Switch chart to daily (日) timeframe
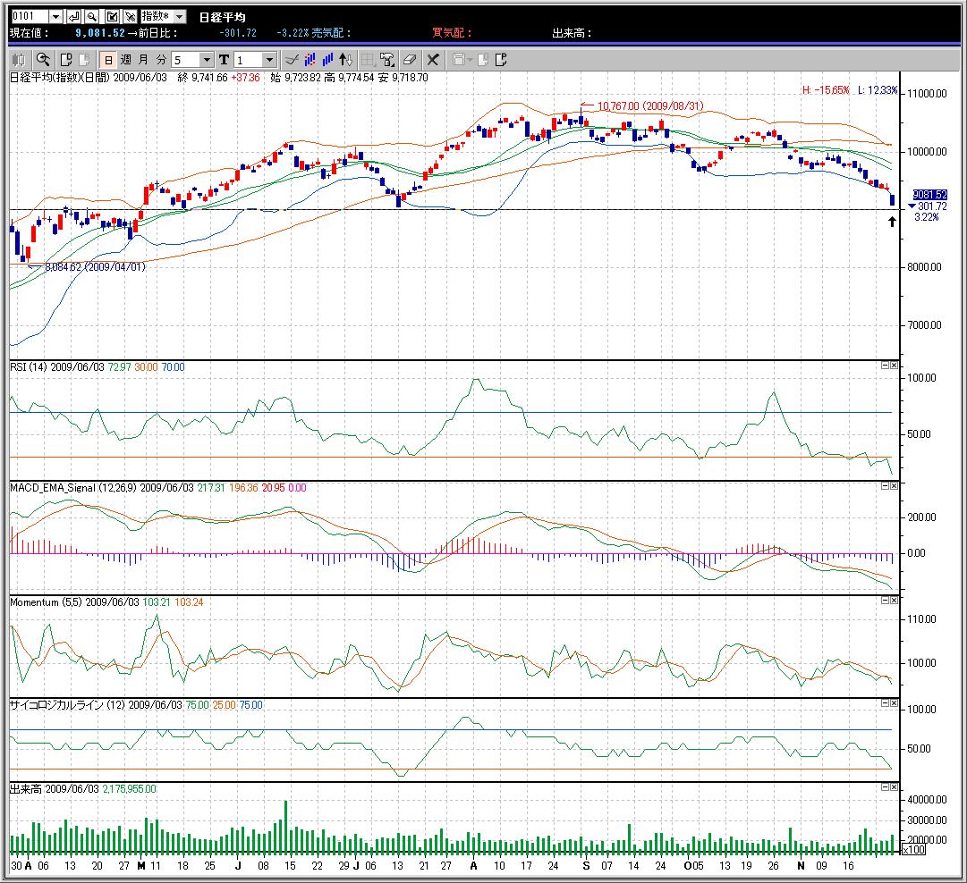The image size is (967, 883). click(107, 60)
